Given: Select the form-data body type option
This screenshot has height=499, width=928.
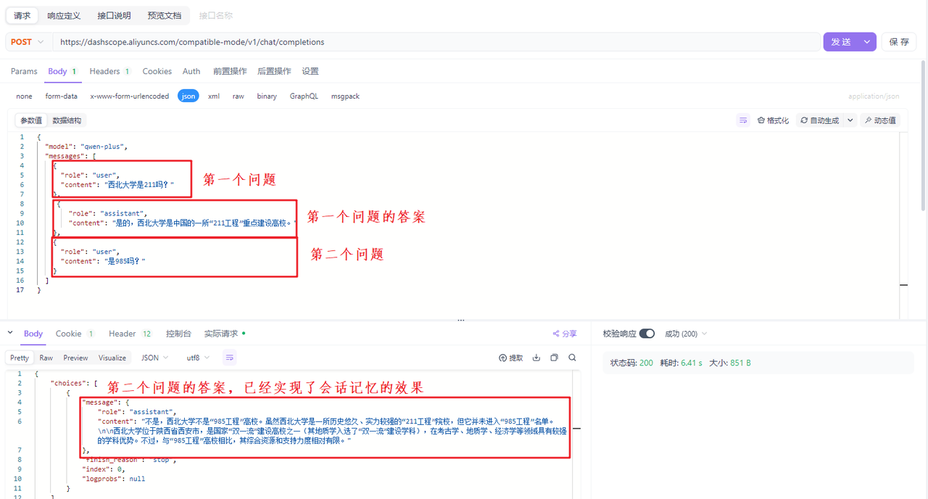Looking at the screenshot, I should 62,96.
